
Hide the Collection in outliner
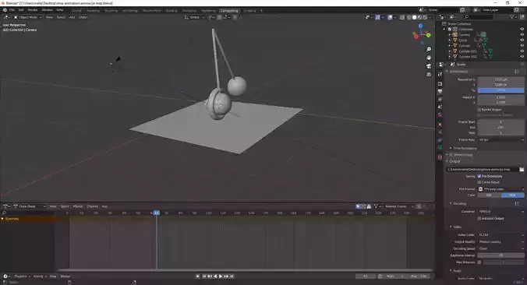(x=522, y=30)
